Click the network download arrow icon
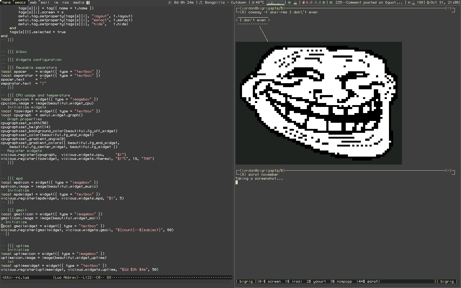Screen dimensions: 461x288 pos(304,3)
